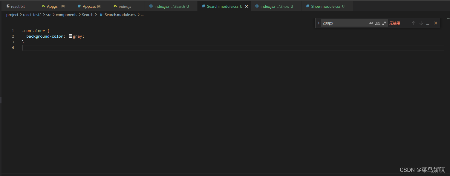Click the 'gray' value text
Viewport: 450px width, 176px height.
[77, 36]
